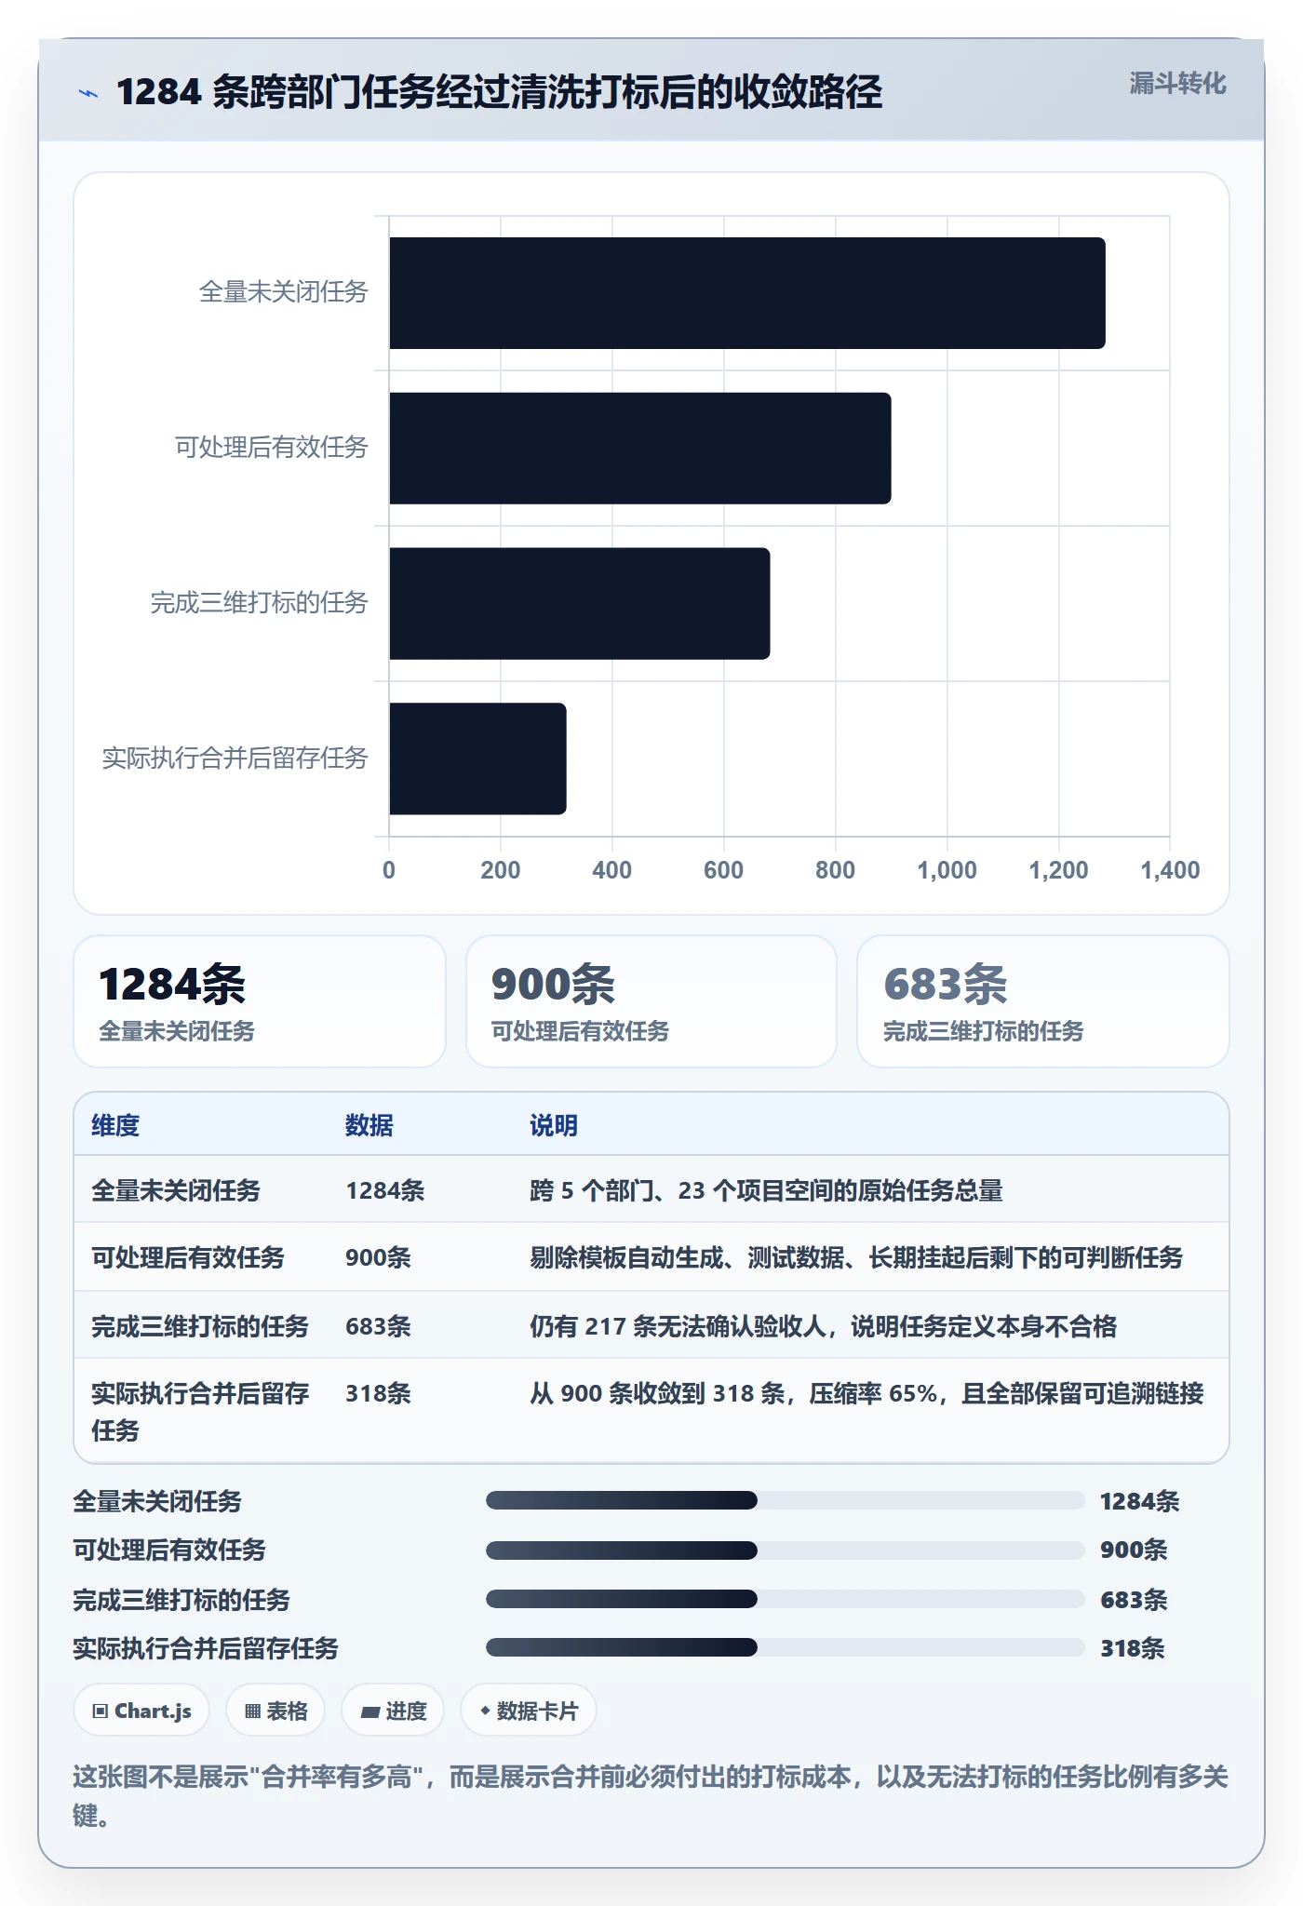
Task: Click the 可处理后有效任务 chart bar
Action: 640,449
